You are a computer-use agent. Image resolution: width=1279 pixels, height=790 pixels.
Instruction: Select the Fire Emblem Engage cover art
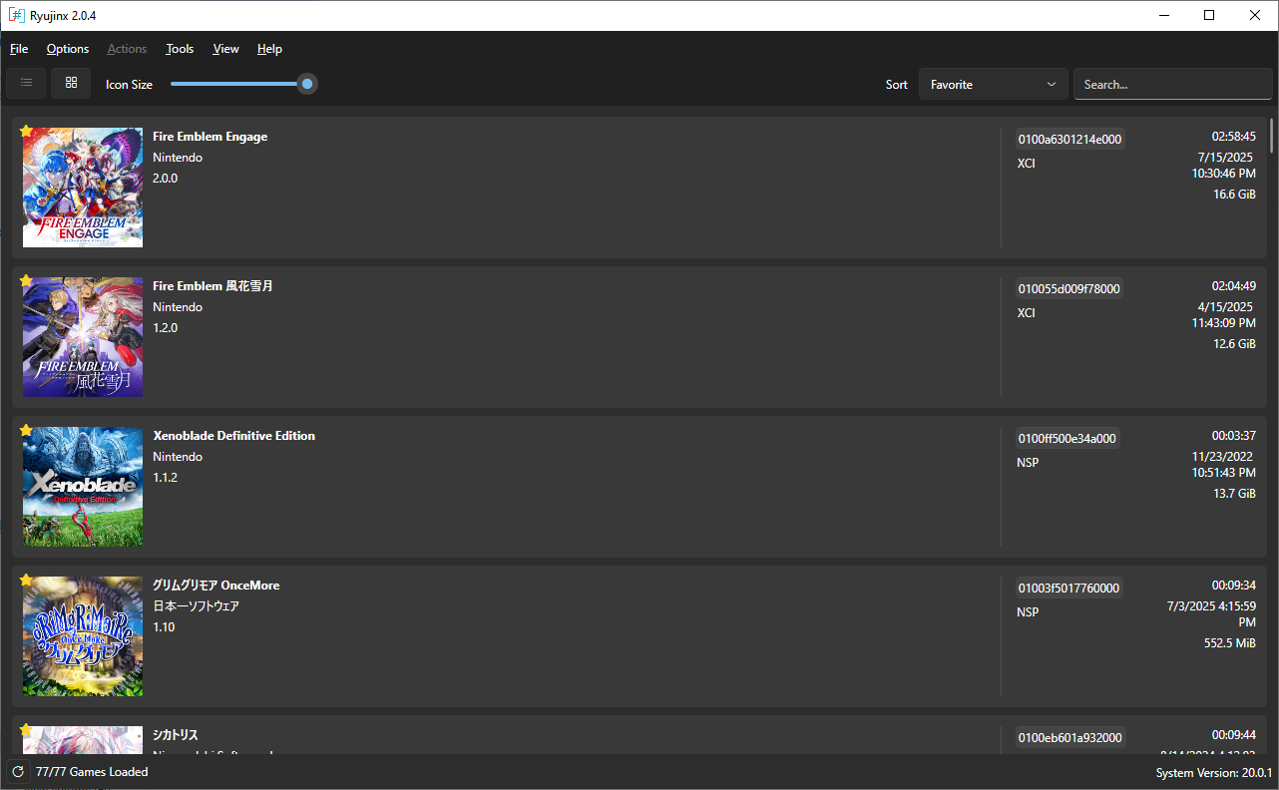tap(83, 188)
